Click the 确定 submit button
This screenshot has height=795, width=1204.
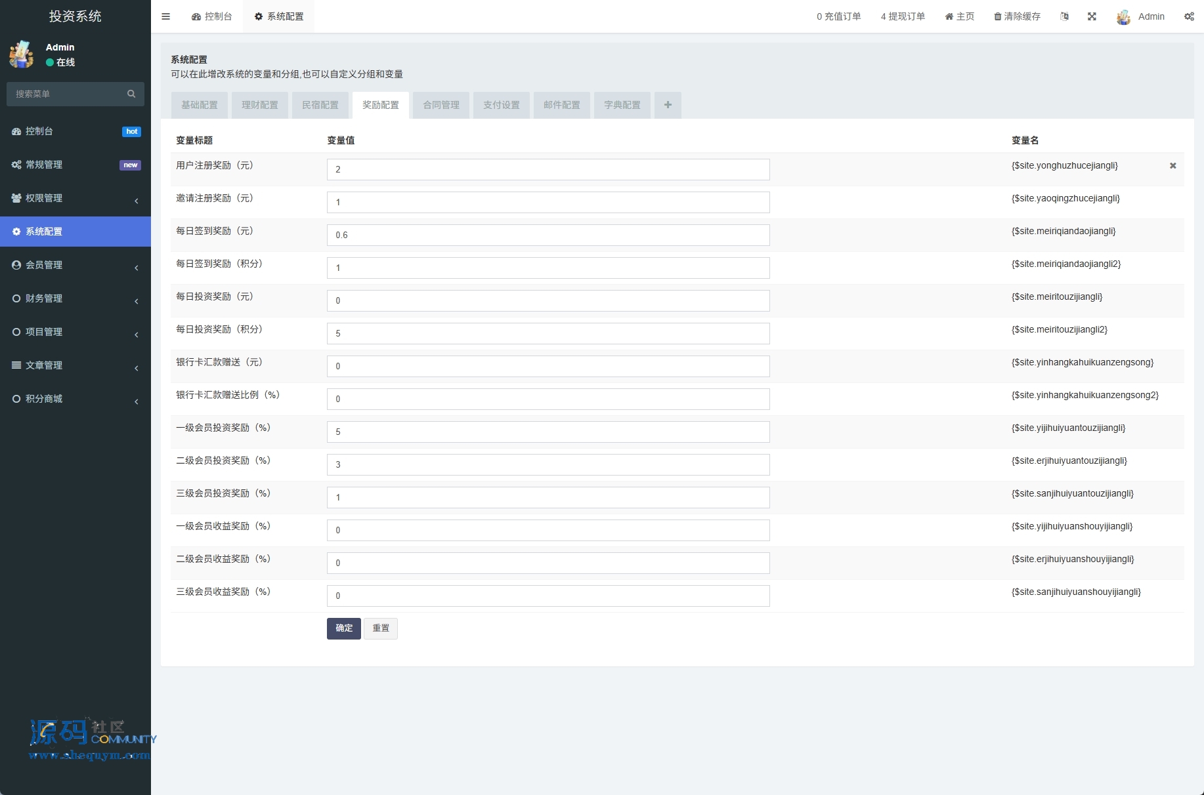pos(344,628)
